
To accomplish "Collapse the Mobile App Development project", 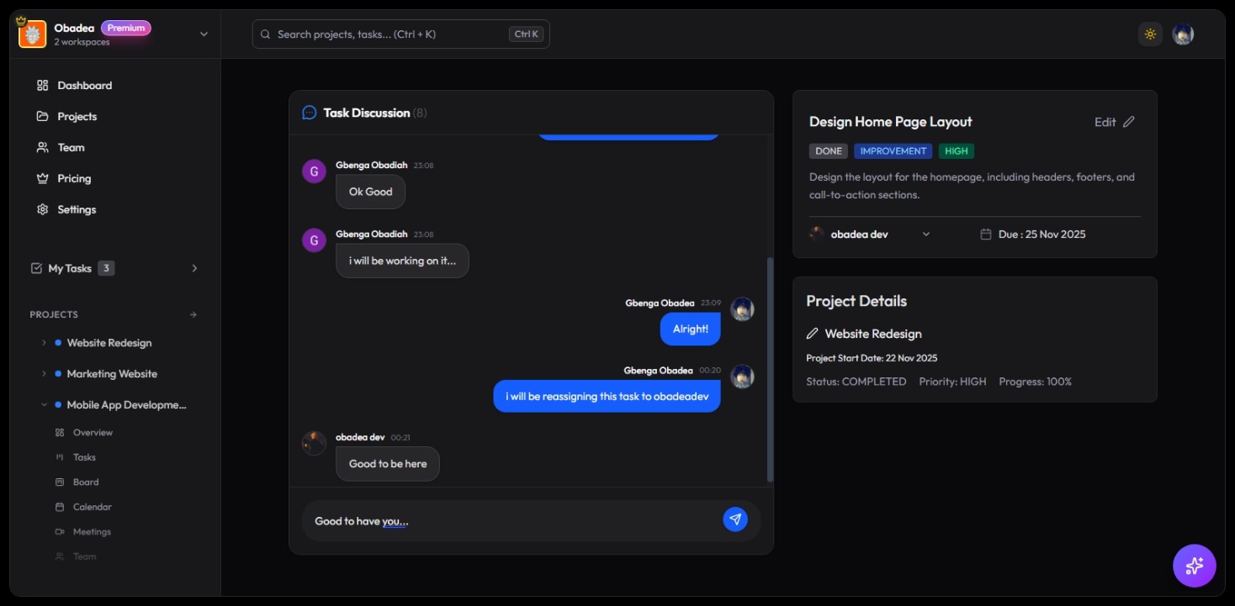I will coord(44,405).
